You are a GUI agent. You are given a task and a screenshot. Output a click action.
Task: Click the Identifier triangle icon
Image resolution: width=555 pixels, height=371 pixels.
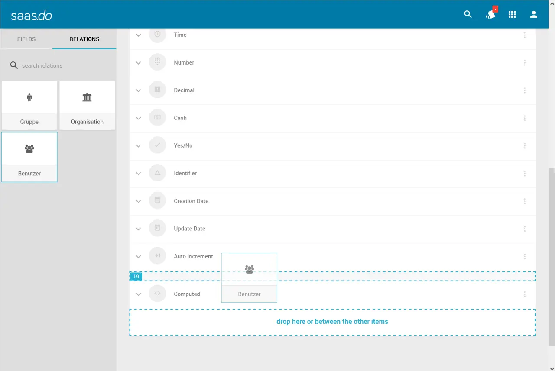(x=157, y=173)
